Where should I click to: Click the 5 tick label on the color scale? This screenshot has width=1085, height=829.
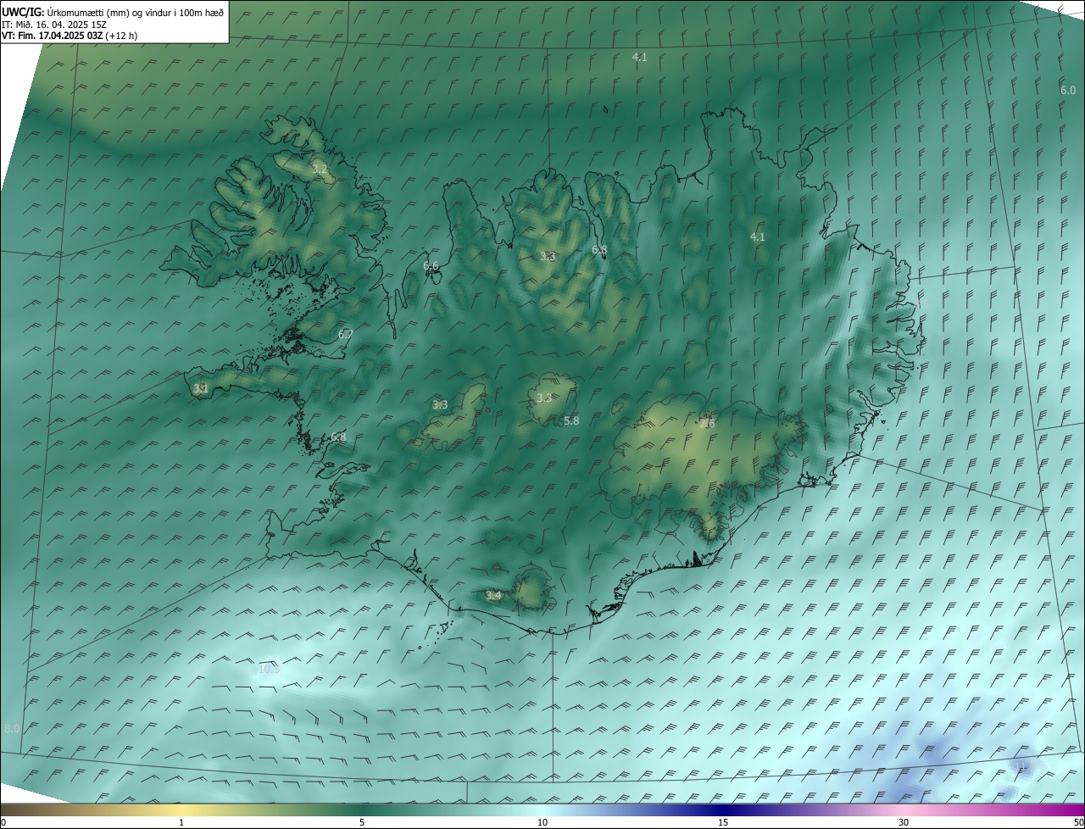362,822
